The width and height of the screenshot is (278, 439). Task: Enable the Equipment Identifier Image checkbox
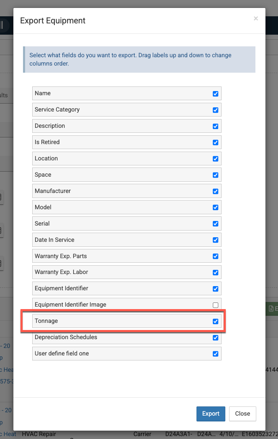(x=215, y=305)
